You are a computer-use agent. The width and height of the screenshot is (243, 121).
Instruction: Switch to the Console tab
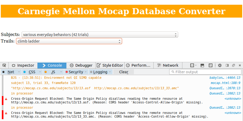pyautogui.click(x=52, y=65)
